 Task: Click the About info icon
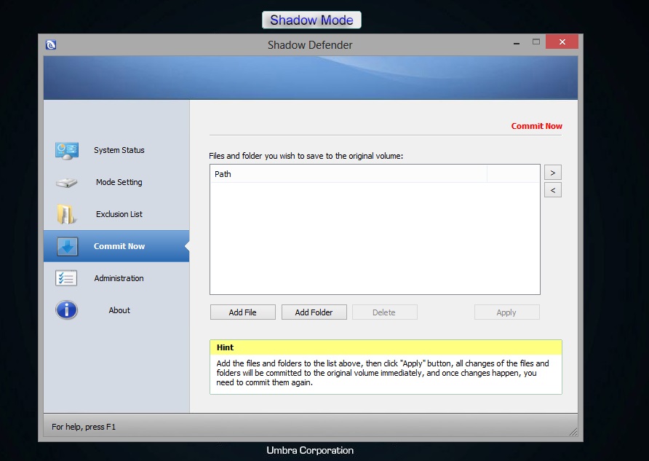(66, 310)
